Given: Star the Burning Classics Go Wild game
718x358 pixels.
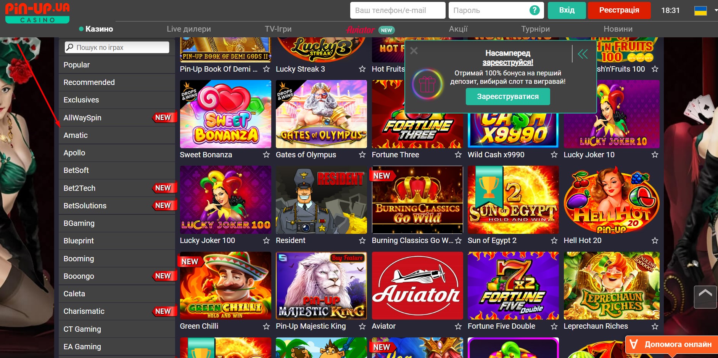Looking at the screenshot, I should [x=458, y=241].
